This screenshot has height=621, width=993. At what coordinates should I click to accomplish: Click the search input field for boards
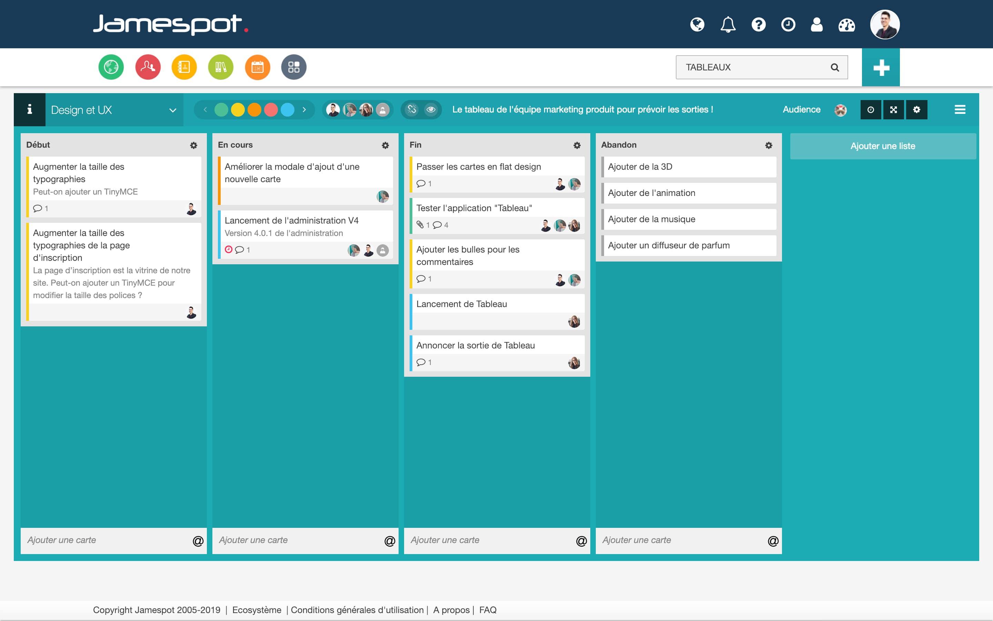(751, 67)
